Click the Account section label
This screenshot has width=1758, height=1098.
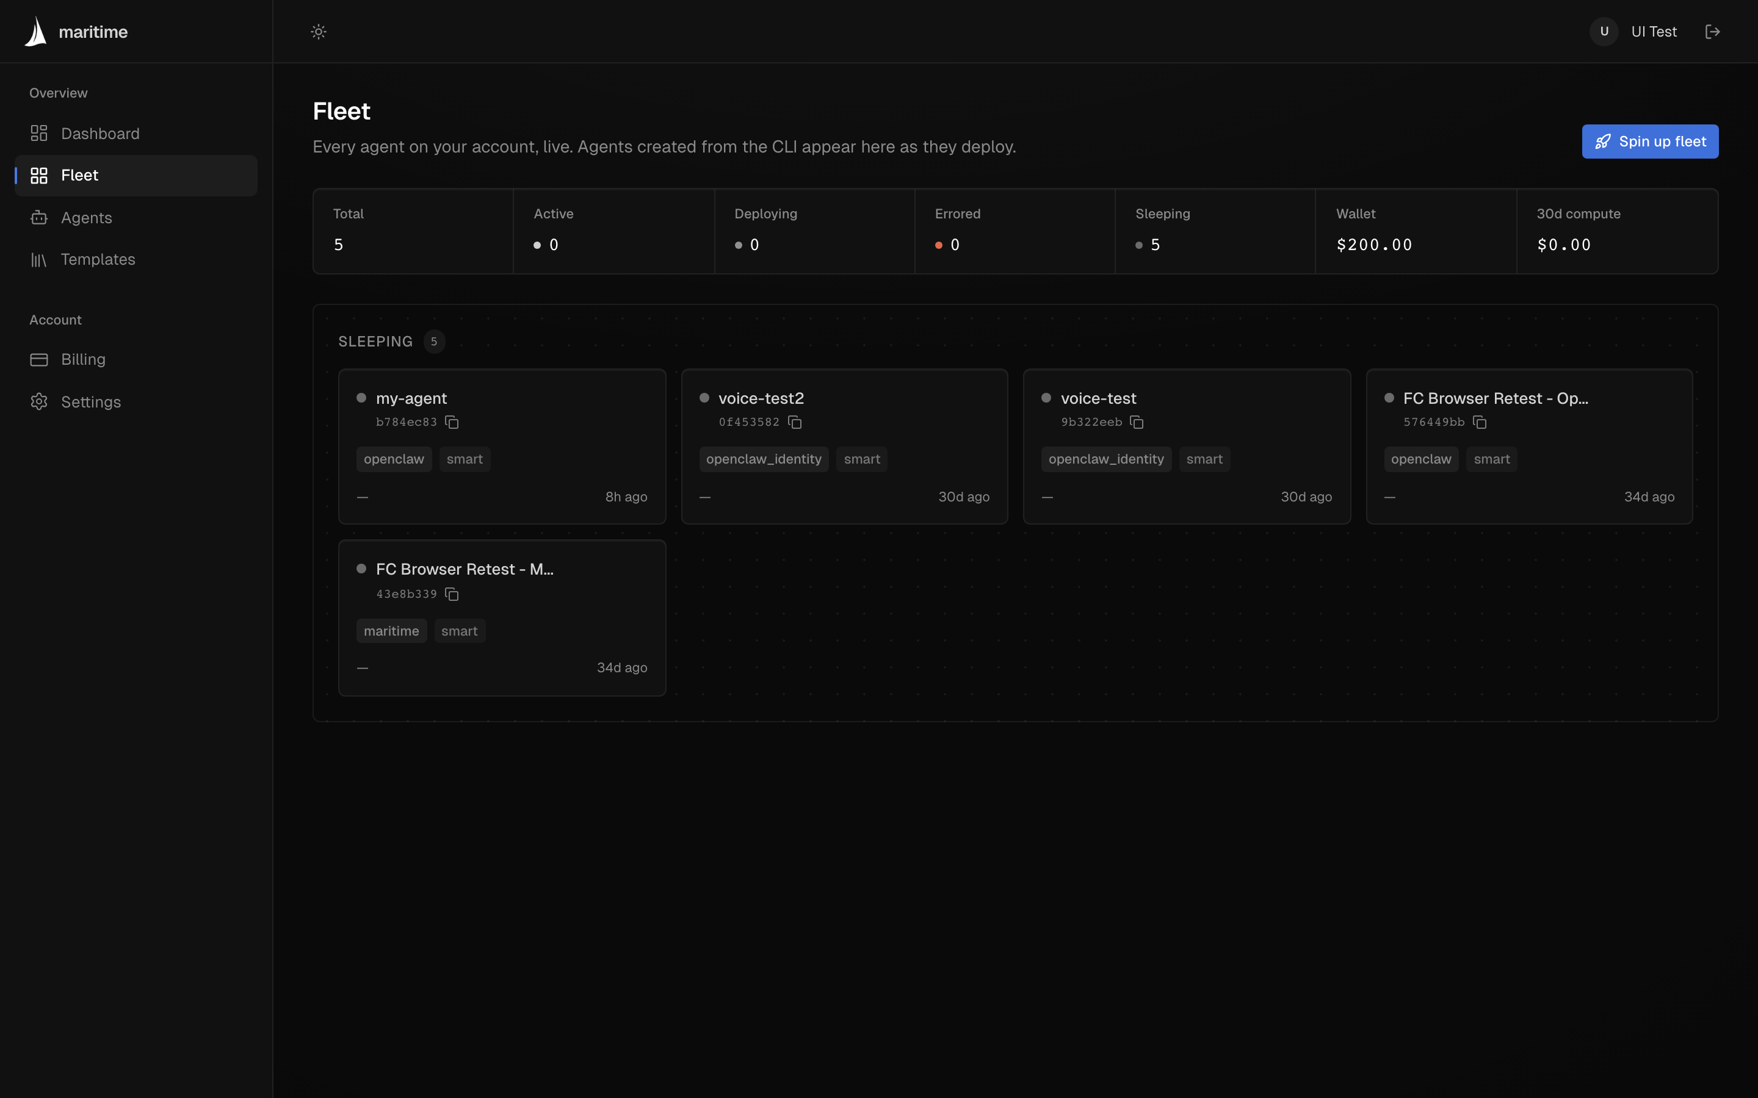point(55,320)
